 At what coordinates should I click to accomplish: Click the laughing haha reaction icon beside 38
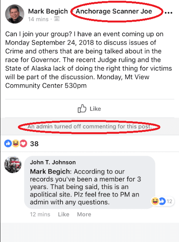click(16, 144)
